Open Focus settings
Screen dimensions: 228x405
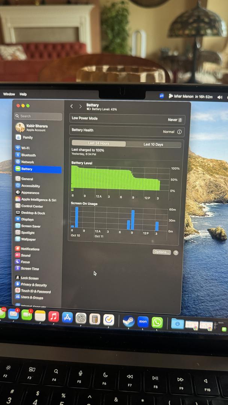pyautogui.click(x=26, y=262)
